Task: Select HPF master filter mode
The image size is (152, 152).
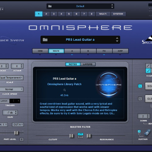Action: point(80,137)
